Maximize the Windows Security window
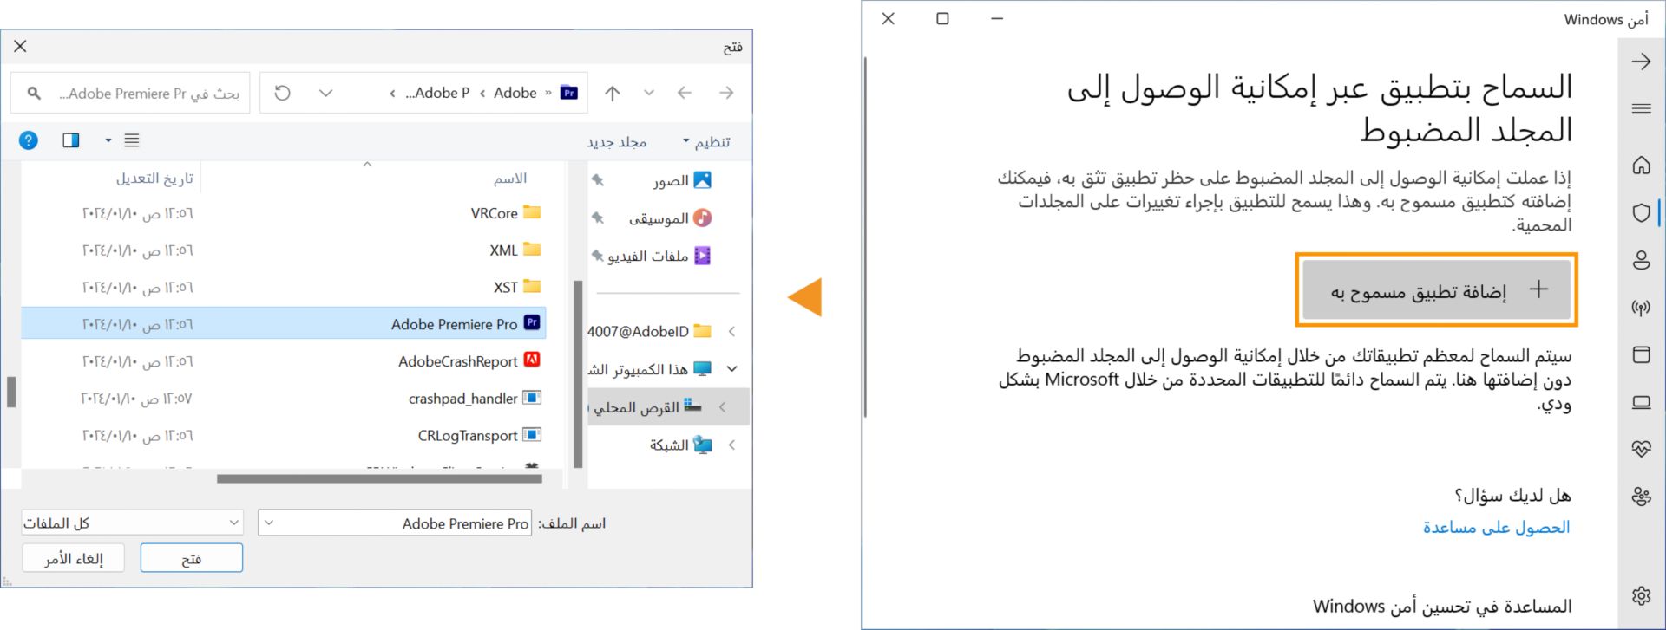The image size is (1666, 630). pos(942,19)
